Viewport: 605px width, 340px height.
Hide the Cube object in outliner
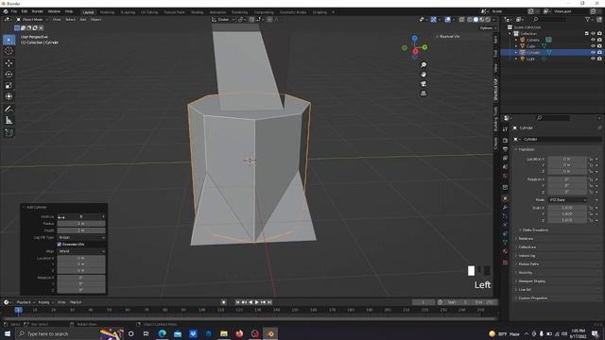(593, 46)
